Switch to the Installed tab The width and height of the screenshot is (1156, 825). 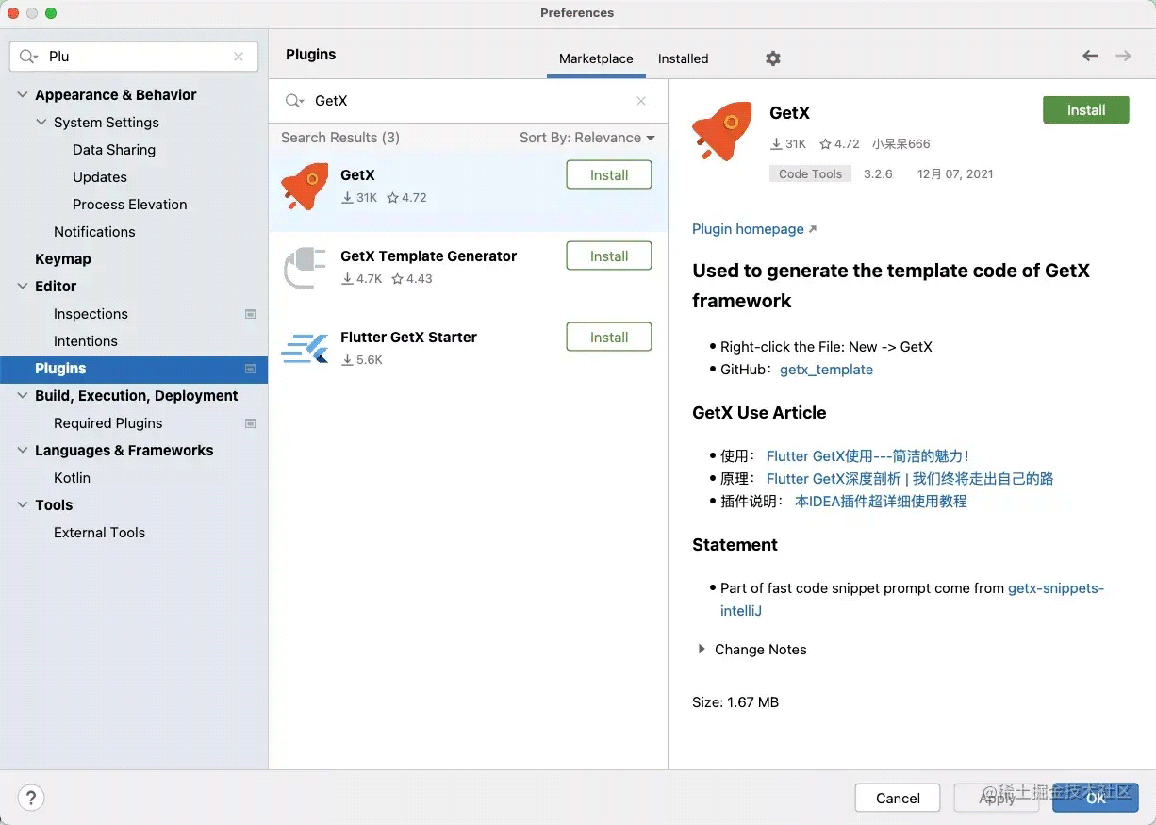683,58
